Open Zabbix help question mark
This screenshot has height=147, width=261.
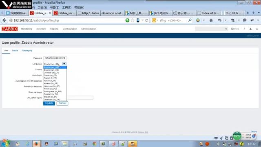pos(244,29)
